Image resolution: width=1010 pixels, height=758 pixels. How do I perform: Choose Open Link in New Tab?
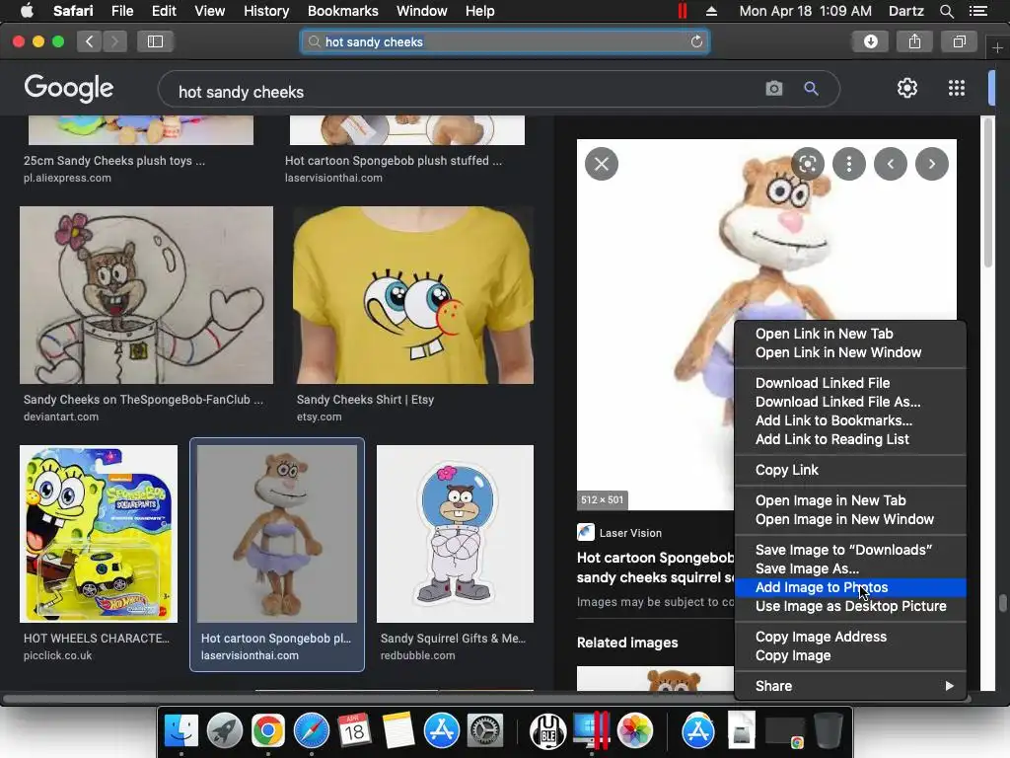pyautogui.click(x=850, y=334)
